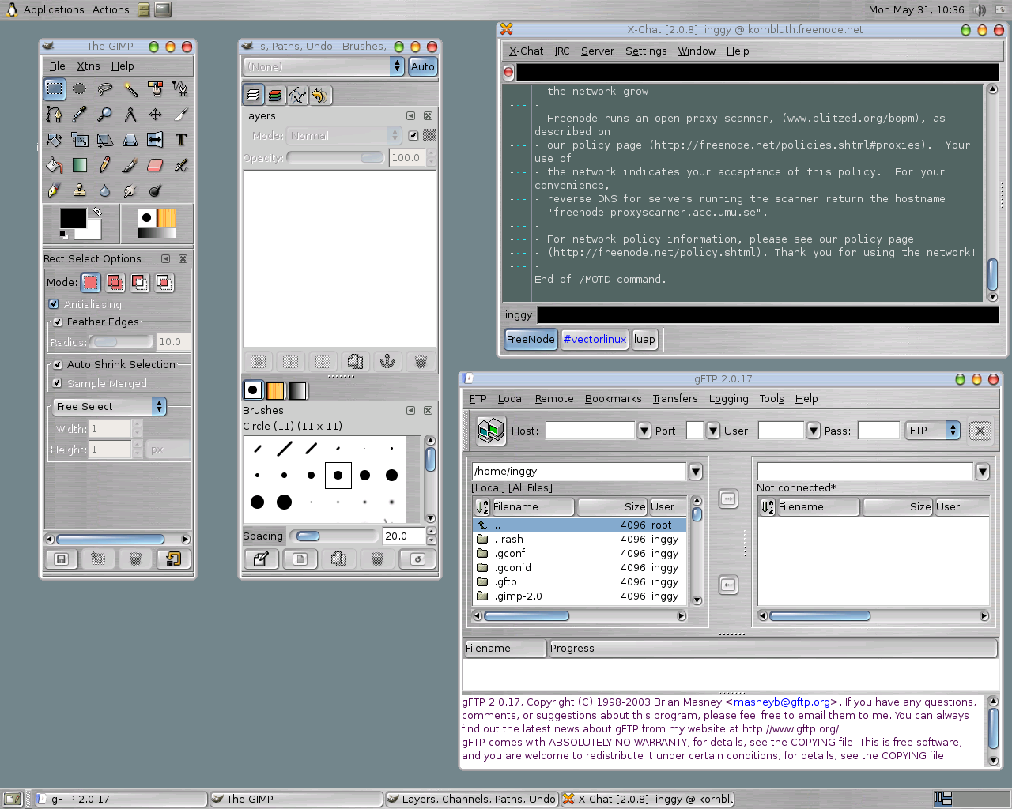Image resolution: width=1012 pixels, height=809 pixels.
Task: Select the Free Select lasso tool
Action: (x=104, y=89)
